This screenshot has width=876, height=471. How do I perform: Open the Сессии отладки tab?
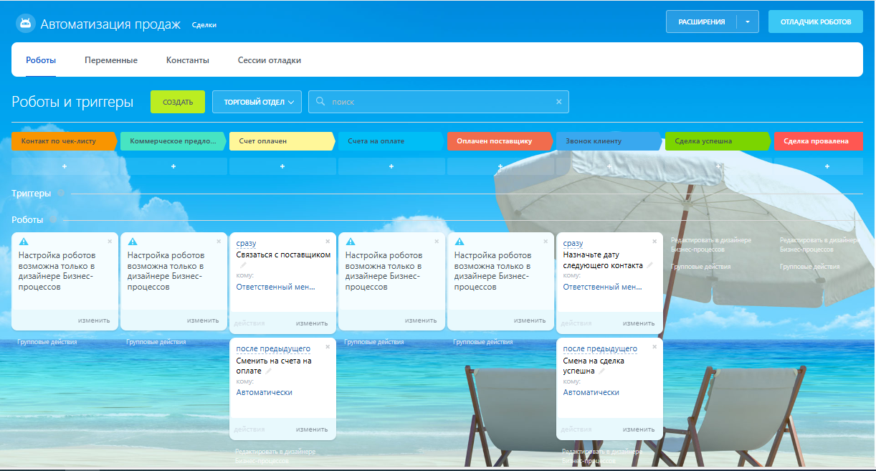click(270, 60)
